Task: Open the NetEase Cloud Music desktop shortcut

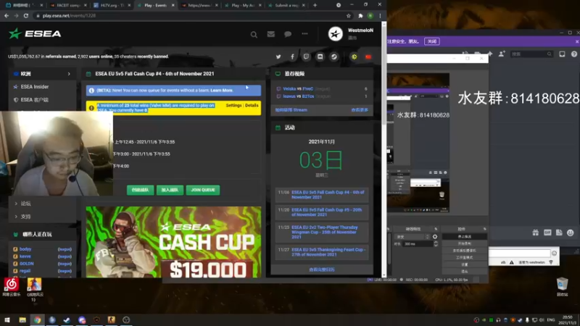Action: (x=11, y=287)
